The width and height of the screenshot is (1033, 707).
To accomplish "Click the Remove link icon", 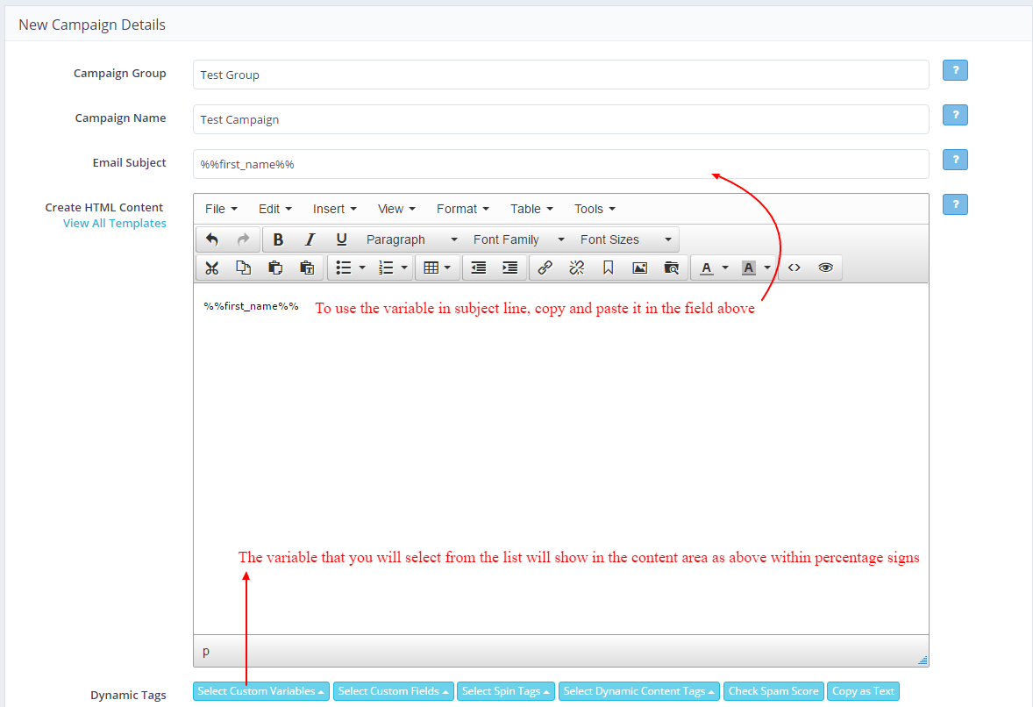I will (x=576, y=268).
